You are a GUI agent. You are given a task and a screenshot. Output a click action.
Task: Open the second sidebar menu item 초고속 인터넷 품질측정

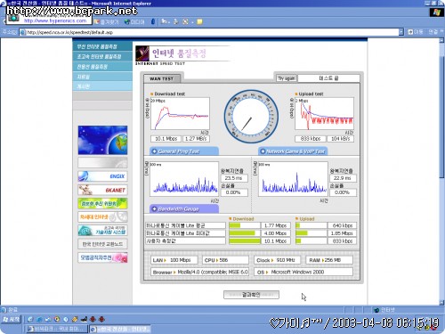point(102,56)
